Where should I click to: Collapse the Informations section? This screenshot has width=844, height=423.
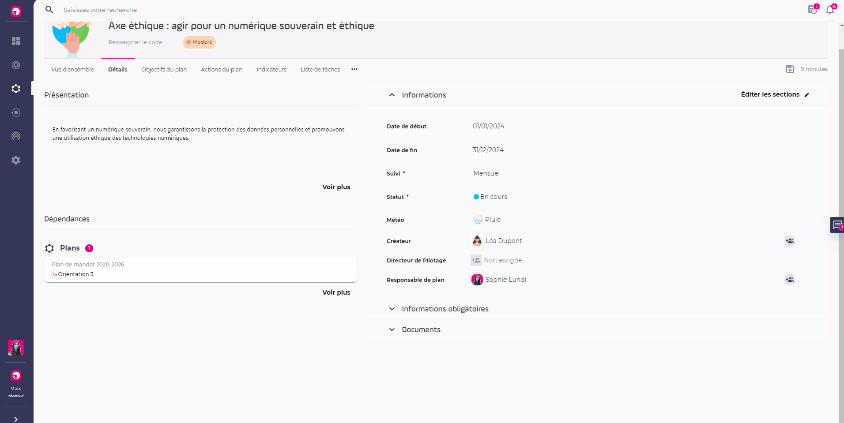[x=392, y=95]
